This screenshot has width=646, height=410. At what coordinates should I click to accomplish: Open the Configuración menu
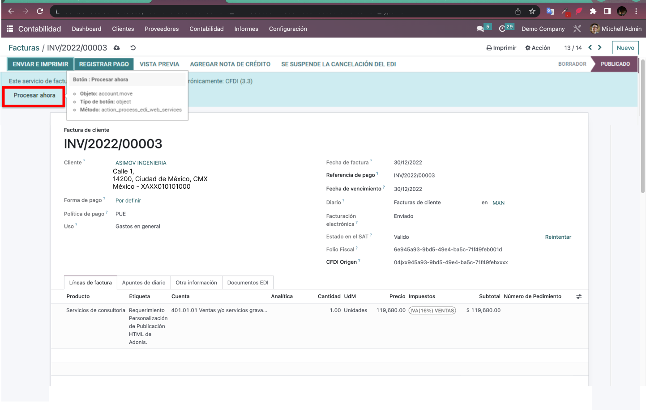(288, 29)
